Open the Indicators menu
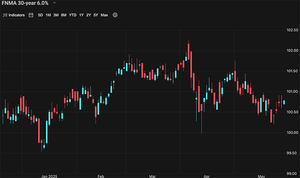This screenshot has width=300, height=178. click(x=14, y=15)
